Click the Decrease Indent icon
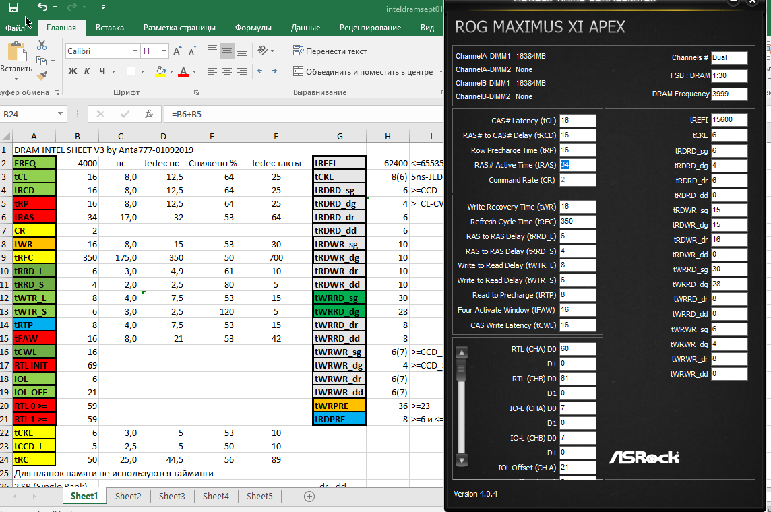The height and width of the screenshot is (512, 771). [x=263, y=71]
